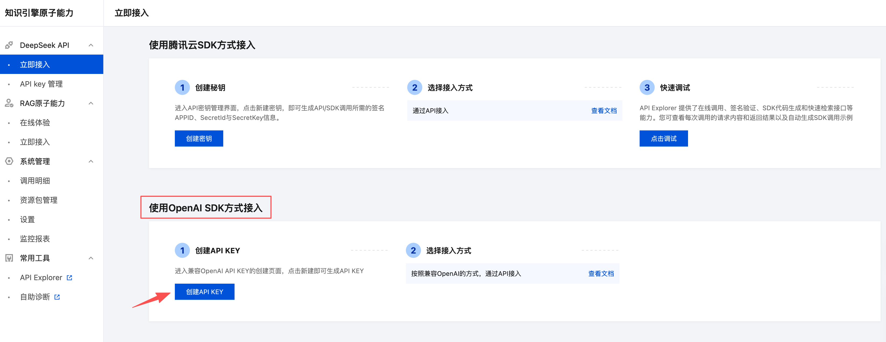Image resolution: width=886 pixels, height=342 pixels.
Task: Open API Explorer via its external-link icon
Action: pos(70,277)
